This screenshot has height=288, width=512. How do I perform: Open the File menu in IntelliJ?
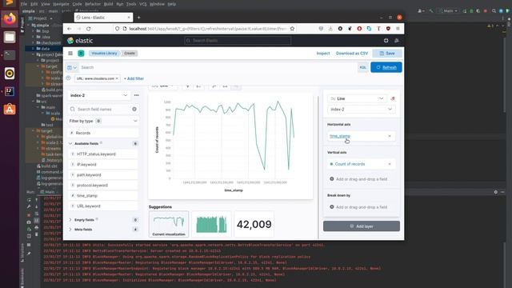click(x=24, y=4)
